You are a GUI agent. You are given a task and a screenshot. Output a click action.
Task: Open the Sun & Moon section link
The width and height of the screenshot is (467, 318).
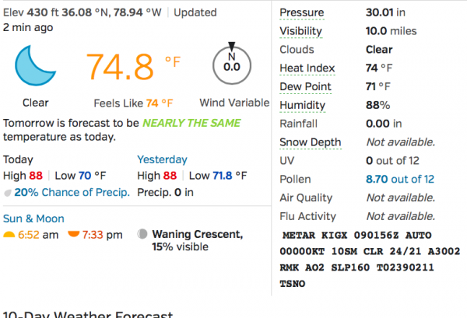pyautogui.click(x=33, y=218)
